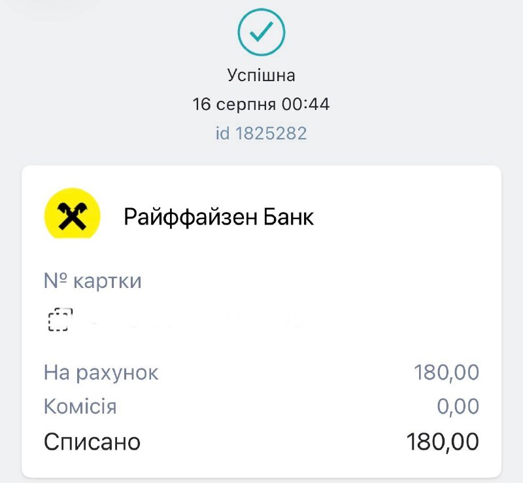Select the Списано label
The height and width of the screenshot is (483, 523).
coord(92,442)
